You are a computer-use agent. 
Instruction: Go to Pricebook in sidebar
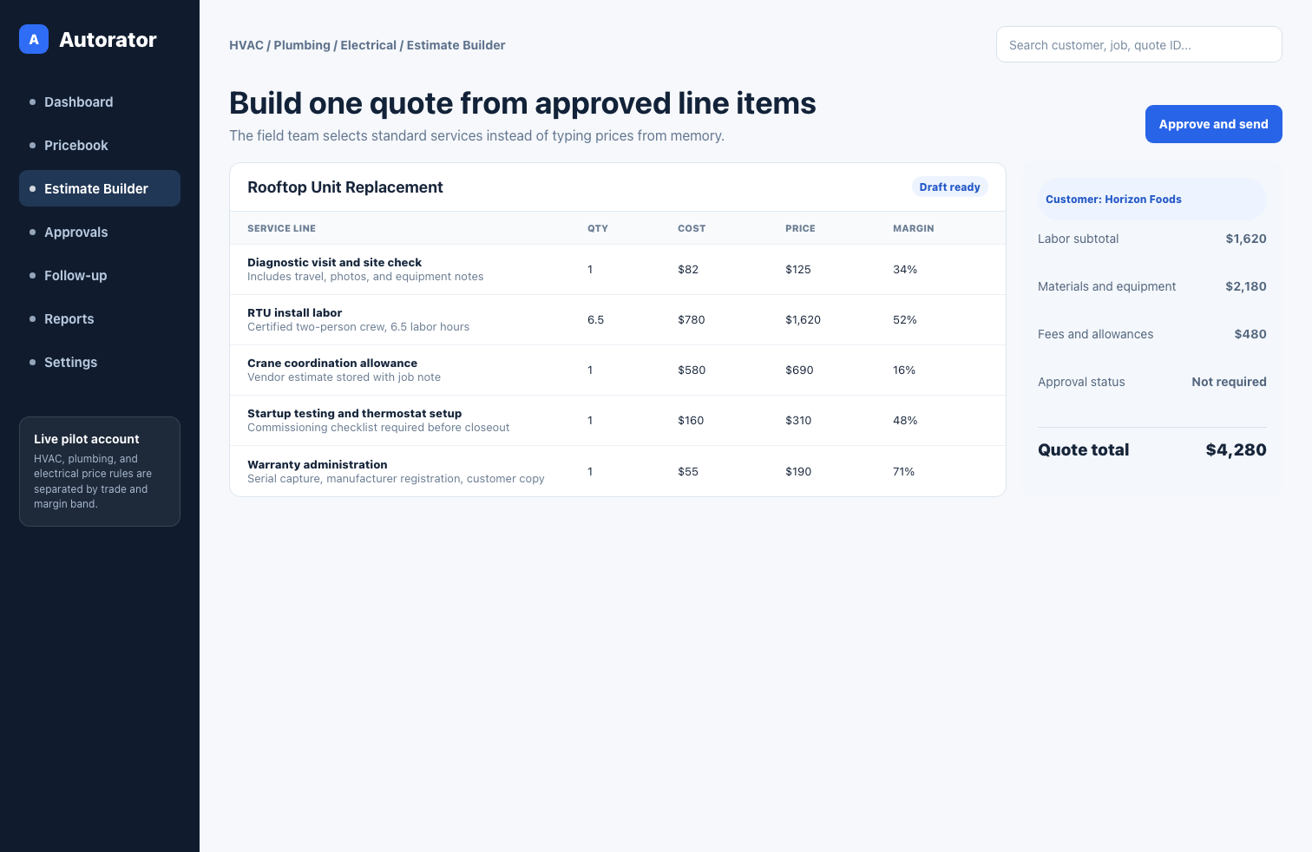[x=100, y=145]
